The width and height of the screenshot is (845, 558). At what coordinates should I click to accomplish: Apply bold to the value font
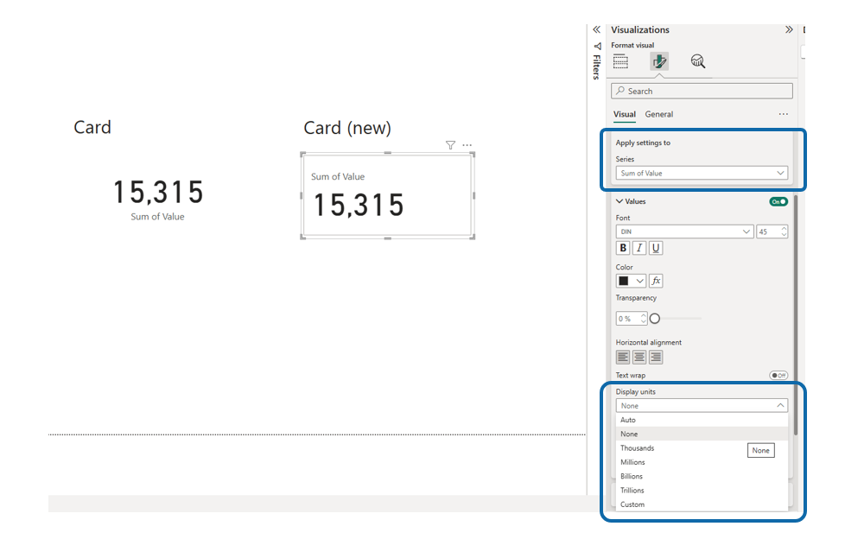click(x=623, y=248)
